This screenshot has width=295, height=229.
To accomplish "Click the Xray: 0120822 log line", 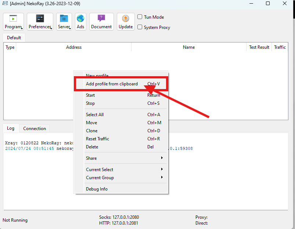I will point(39,143).
